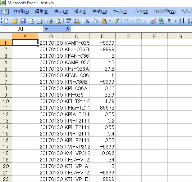The image size is (192, 182).
Task: Sort ascending with the A-Z icon
Action: [182, 21]
